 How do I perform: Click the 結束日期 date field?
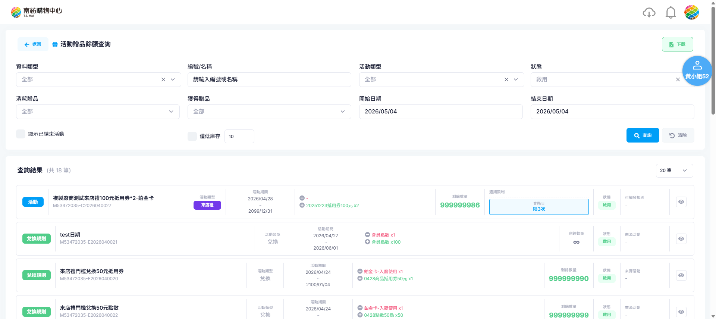612,112
